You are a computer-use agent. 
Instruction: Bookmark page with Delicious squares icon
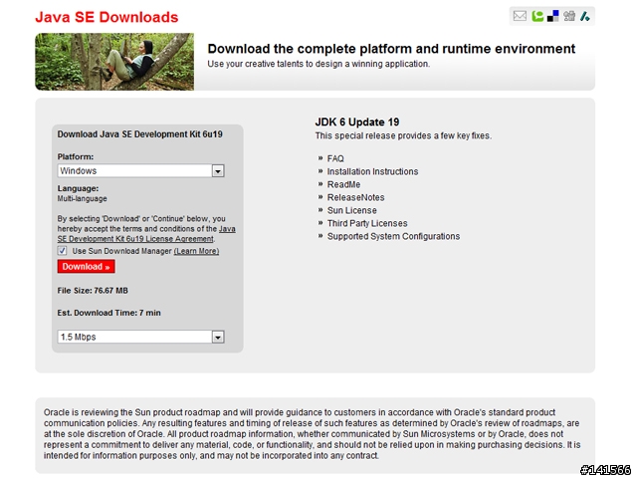[x=553, y=16]
